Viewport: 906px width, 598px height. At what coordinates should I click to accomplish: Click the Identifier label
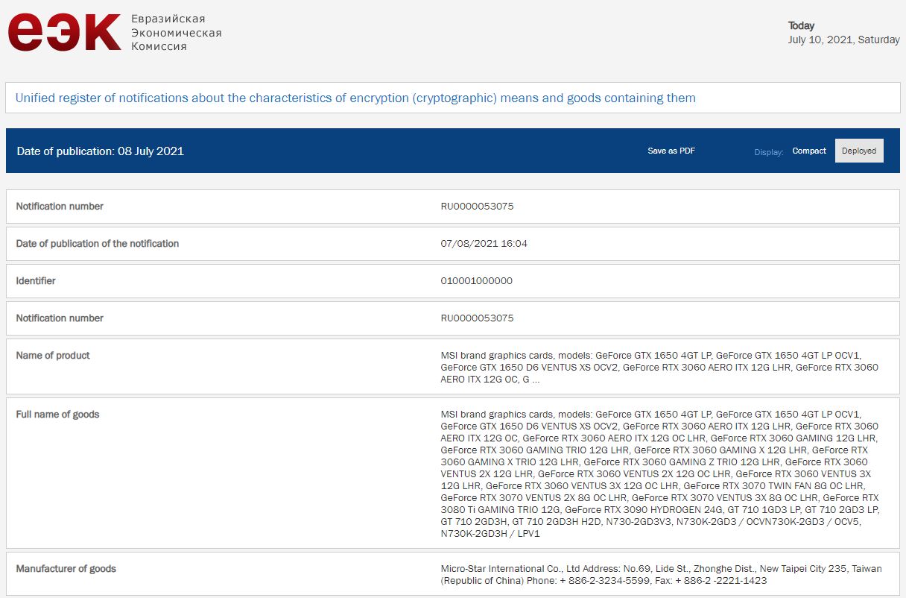36,281
